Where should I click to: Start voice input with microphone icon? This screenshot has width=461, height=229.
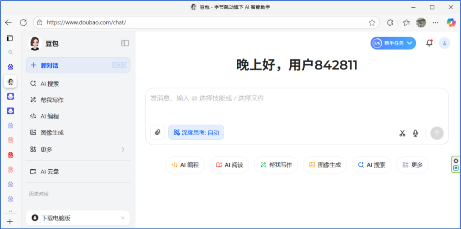415,133
